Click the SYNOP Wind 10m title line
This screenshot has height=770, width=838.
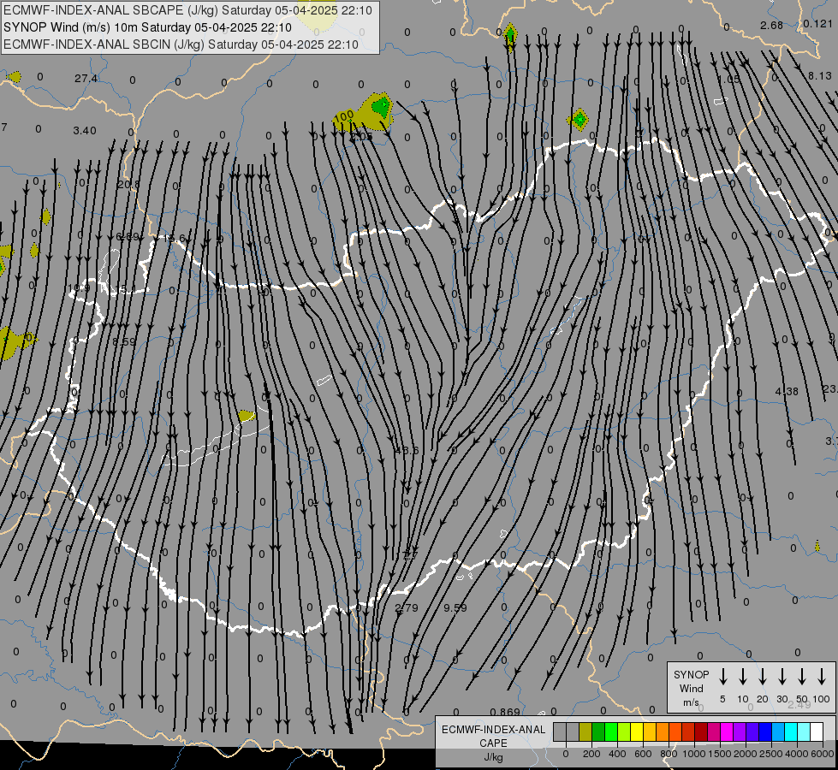pos(147,27)
